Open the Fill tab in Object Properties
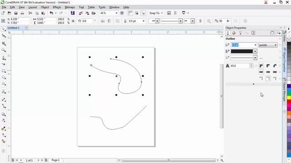 click(x=234, y=33)
